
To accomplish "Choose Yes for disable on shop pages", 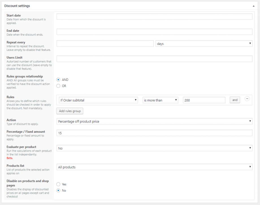I will point(58,184).
